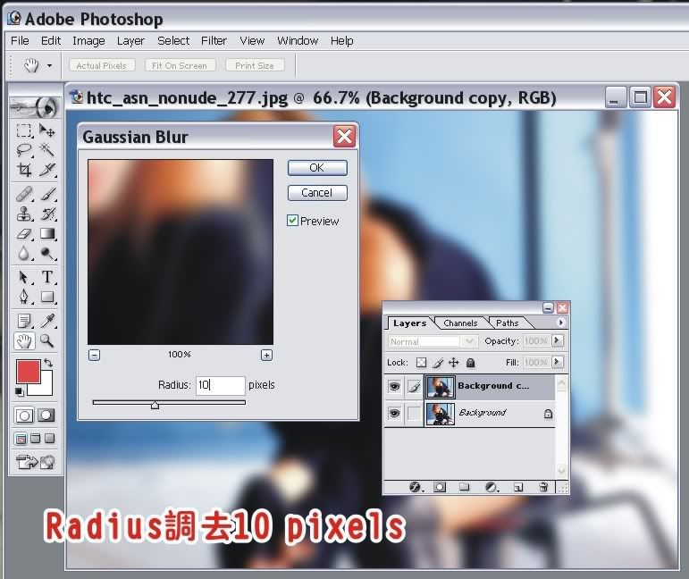The image size is (689, 579).
Task: Switch to Standard Mode editing
Action: (24, 415)
